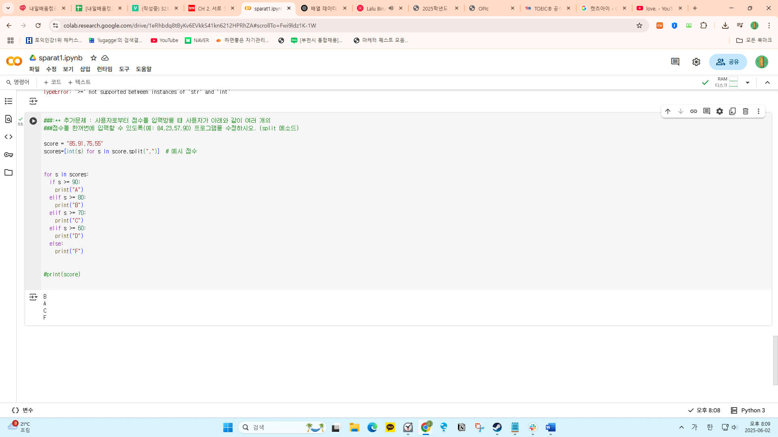
Task: Open code snippets sidebar icon
Action: (x=9, y=137)
